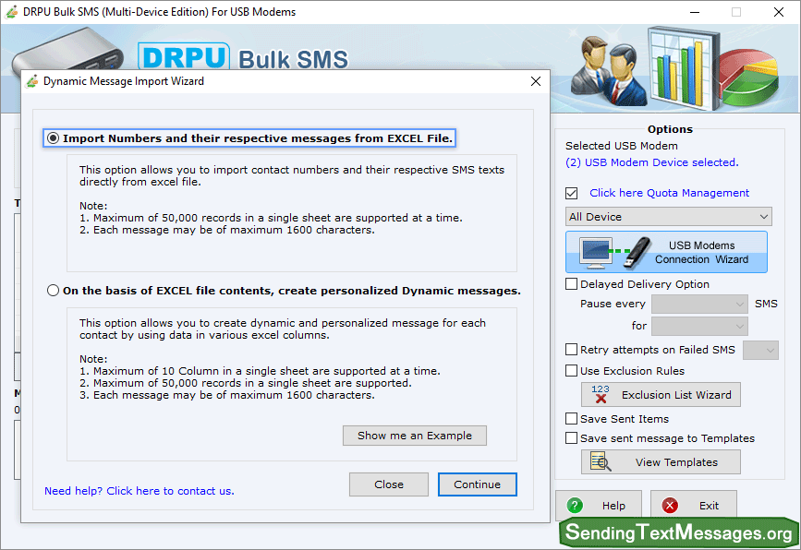Click the View Templates magnifier icon
The height and width of the screenshot is (550, 801).
[x=601, y=461]
